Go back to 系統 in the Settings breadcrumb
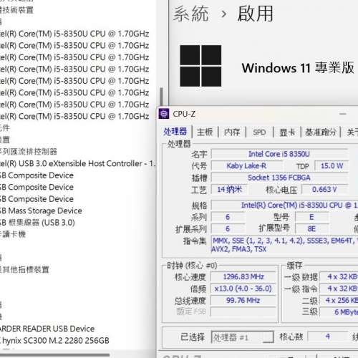The width and height of the screenshot is (358, 358). pyautogui.click(x=190, y=14)
